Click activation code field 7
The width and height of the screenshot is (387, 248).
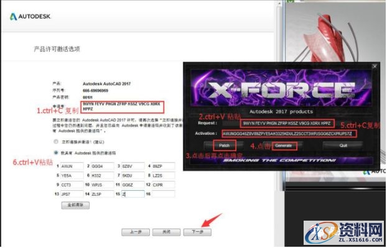click(133, 175)
